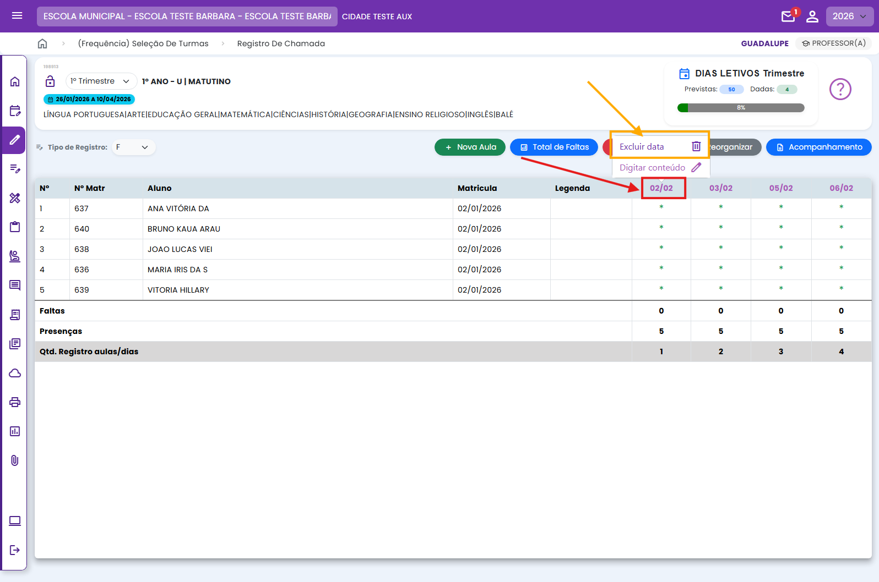Click the trash icon beside Excluir data
Viewport: 879px width, 582px height.
(x=696, y=146)
